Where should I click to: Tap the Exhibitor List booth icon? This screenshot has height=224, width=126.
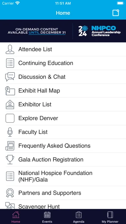[10, 104]
